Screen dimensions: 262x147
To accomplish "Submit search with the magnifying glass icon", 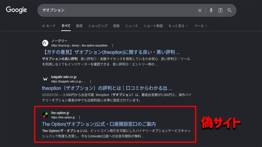I will 230,10.
